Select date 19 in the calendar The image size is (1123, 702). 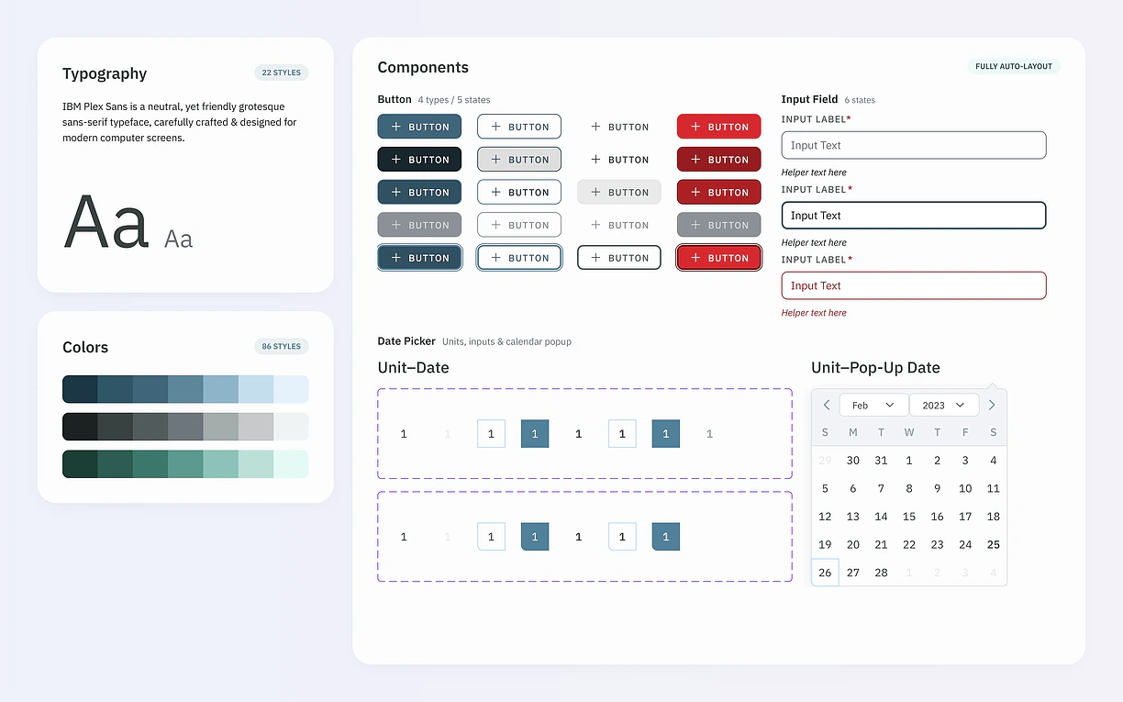[825, 544]
